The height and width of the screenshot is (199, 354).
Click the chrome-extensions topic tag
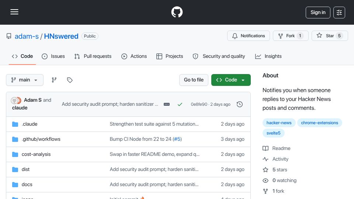pos(320,123)
